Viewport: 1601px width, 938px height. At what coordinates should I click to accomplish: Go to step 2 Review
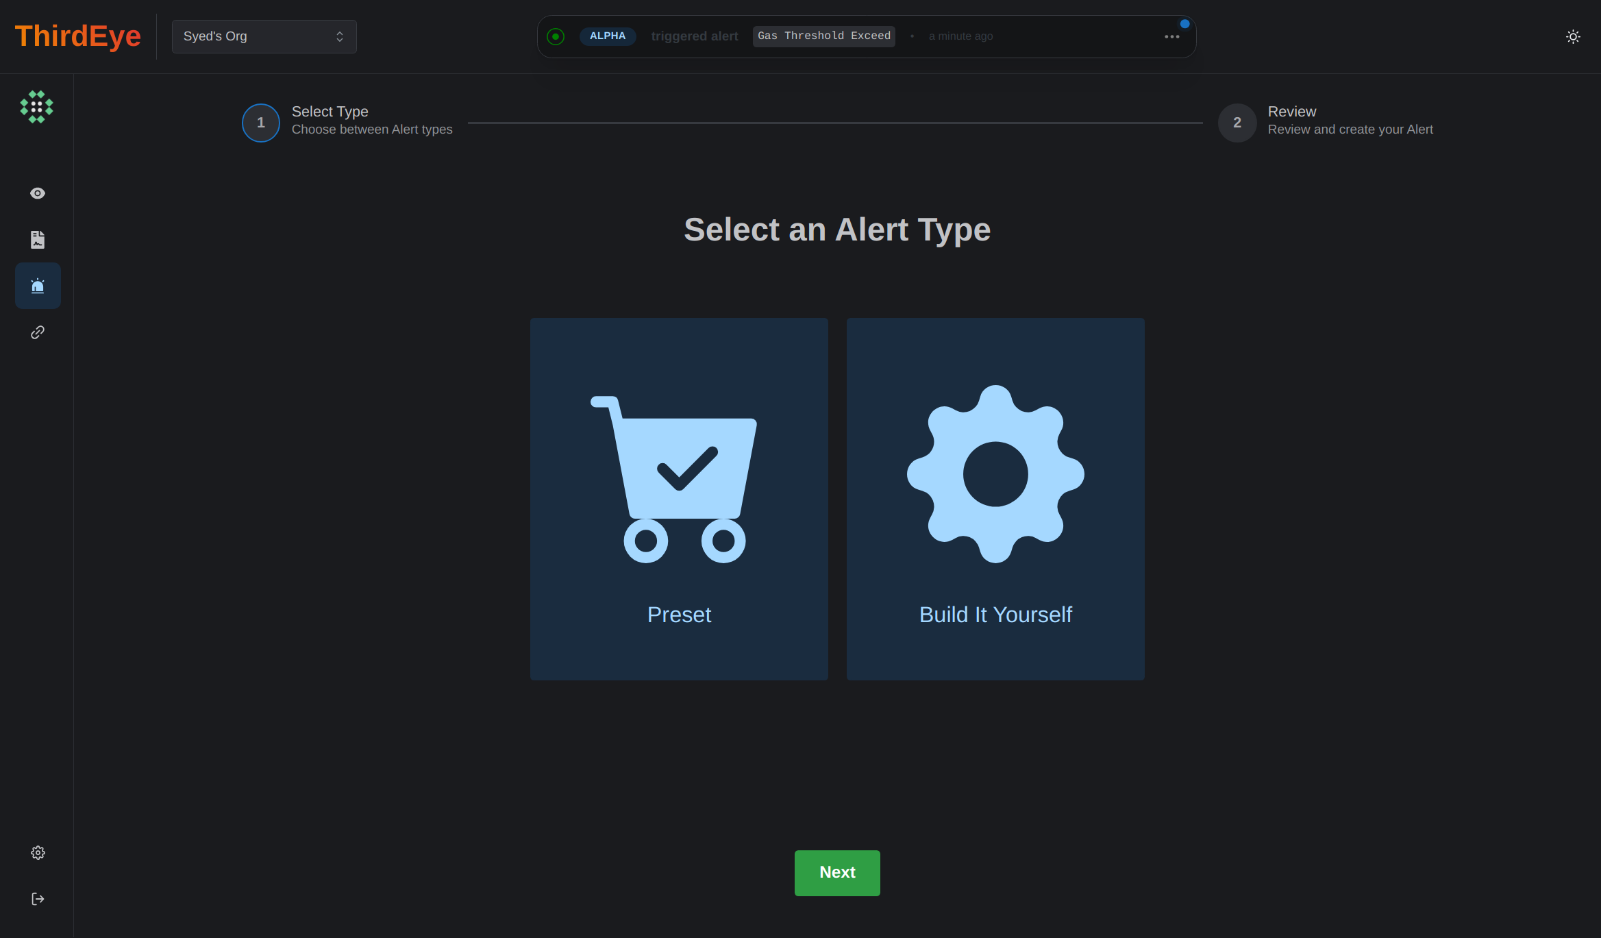click(1237, 123)
